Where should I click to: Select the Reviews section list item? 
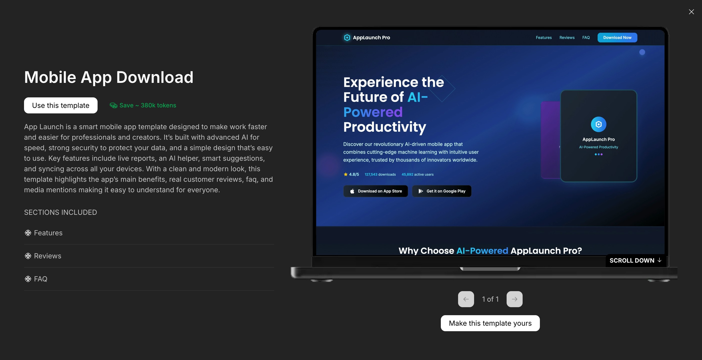point(48,256)
